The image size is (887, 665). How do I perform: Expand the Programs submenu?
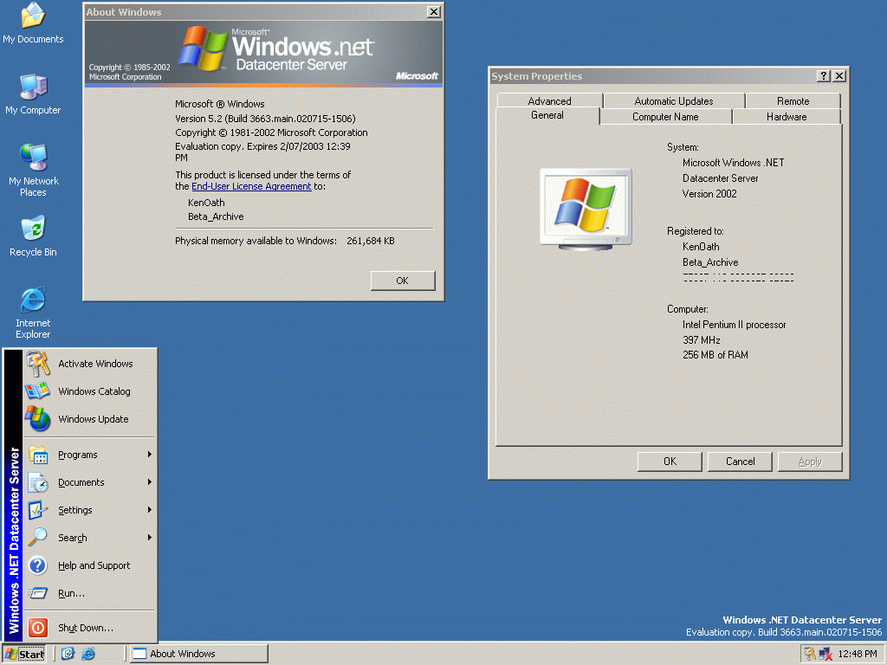(x=78, y=455)
